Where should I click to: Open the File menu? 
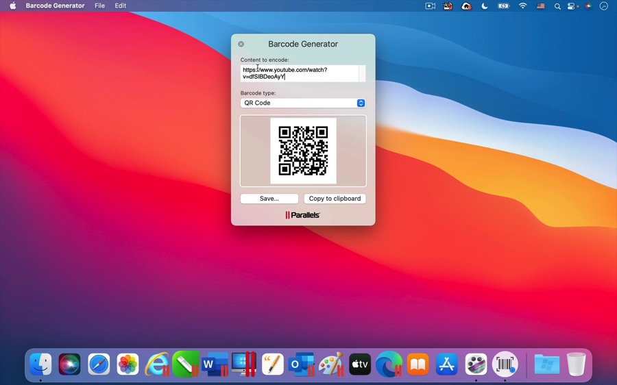point(99,6)
